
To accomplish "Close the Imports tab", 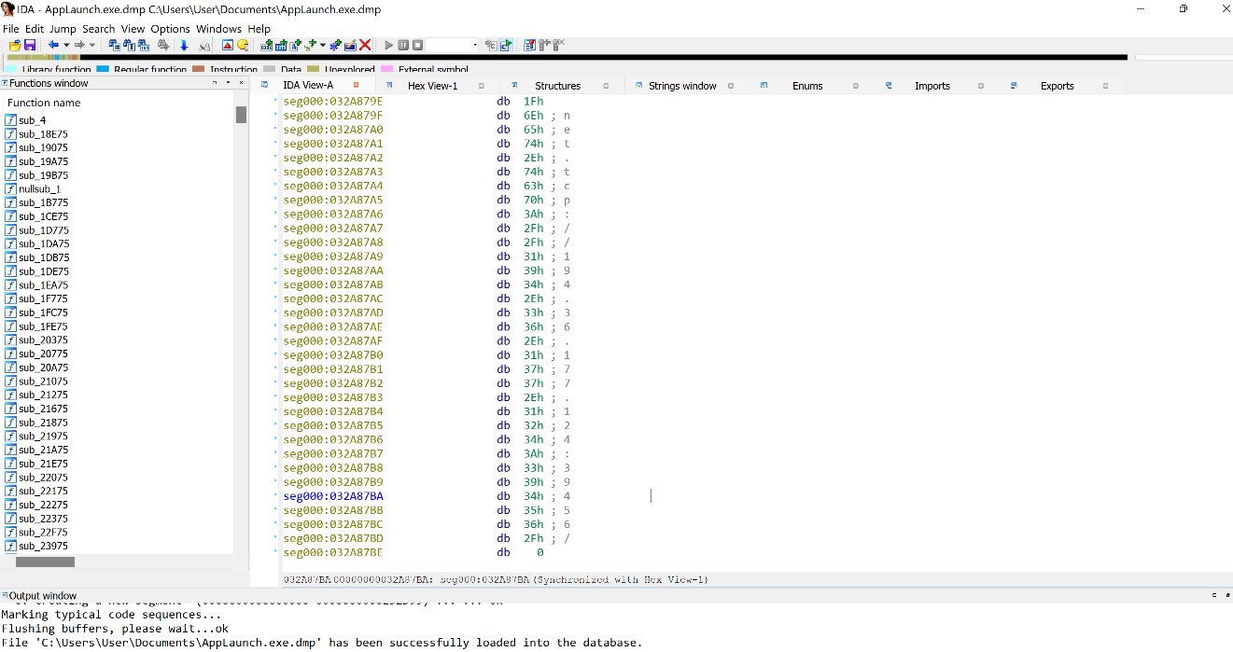I will (x=981, y=86).
